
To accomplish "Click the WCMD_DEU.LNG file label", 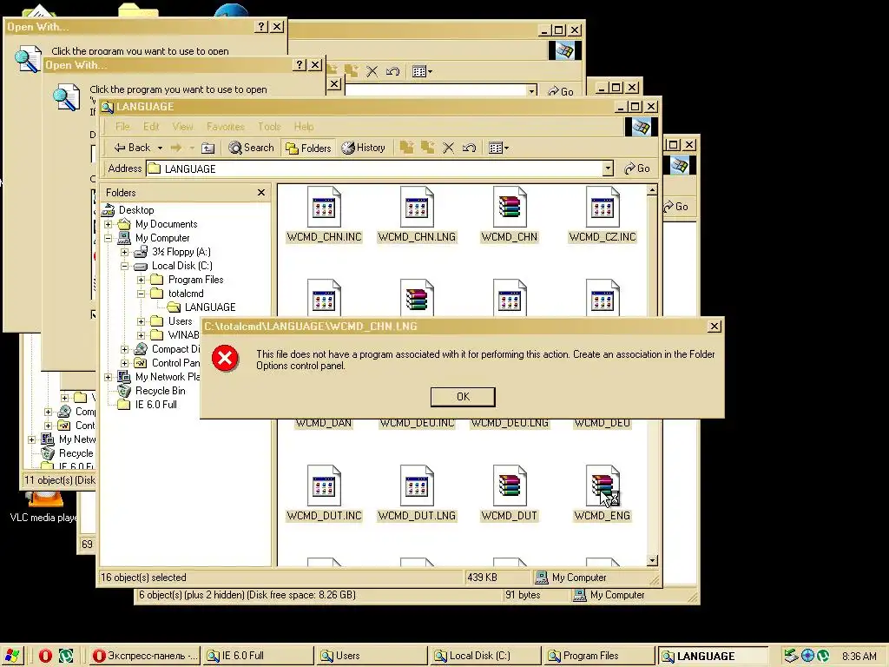I will click(510, 423).
